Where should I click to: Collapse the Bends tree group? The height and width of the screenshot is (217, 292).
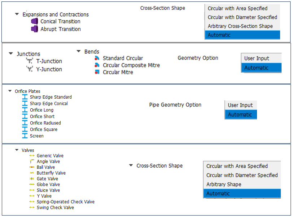pos(79,51)
